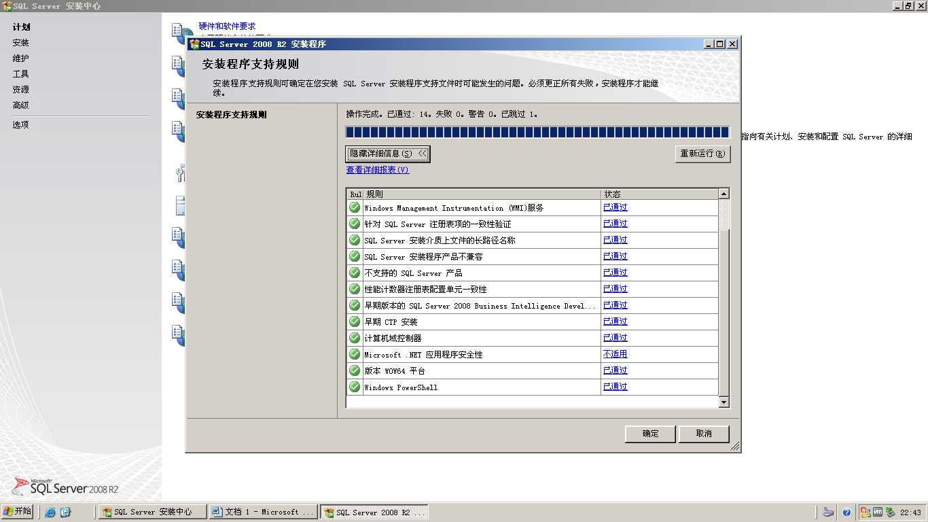Click 确定 to confirm support rules
Screen dimensions: 928x522
pos(651,434)
